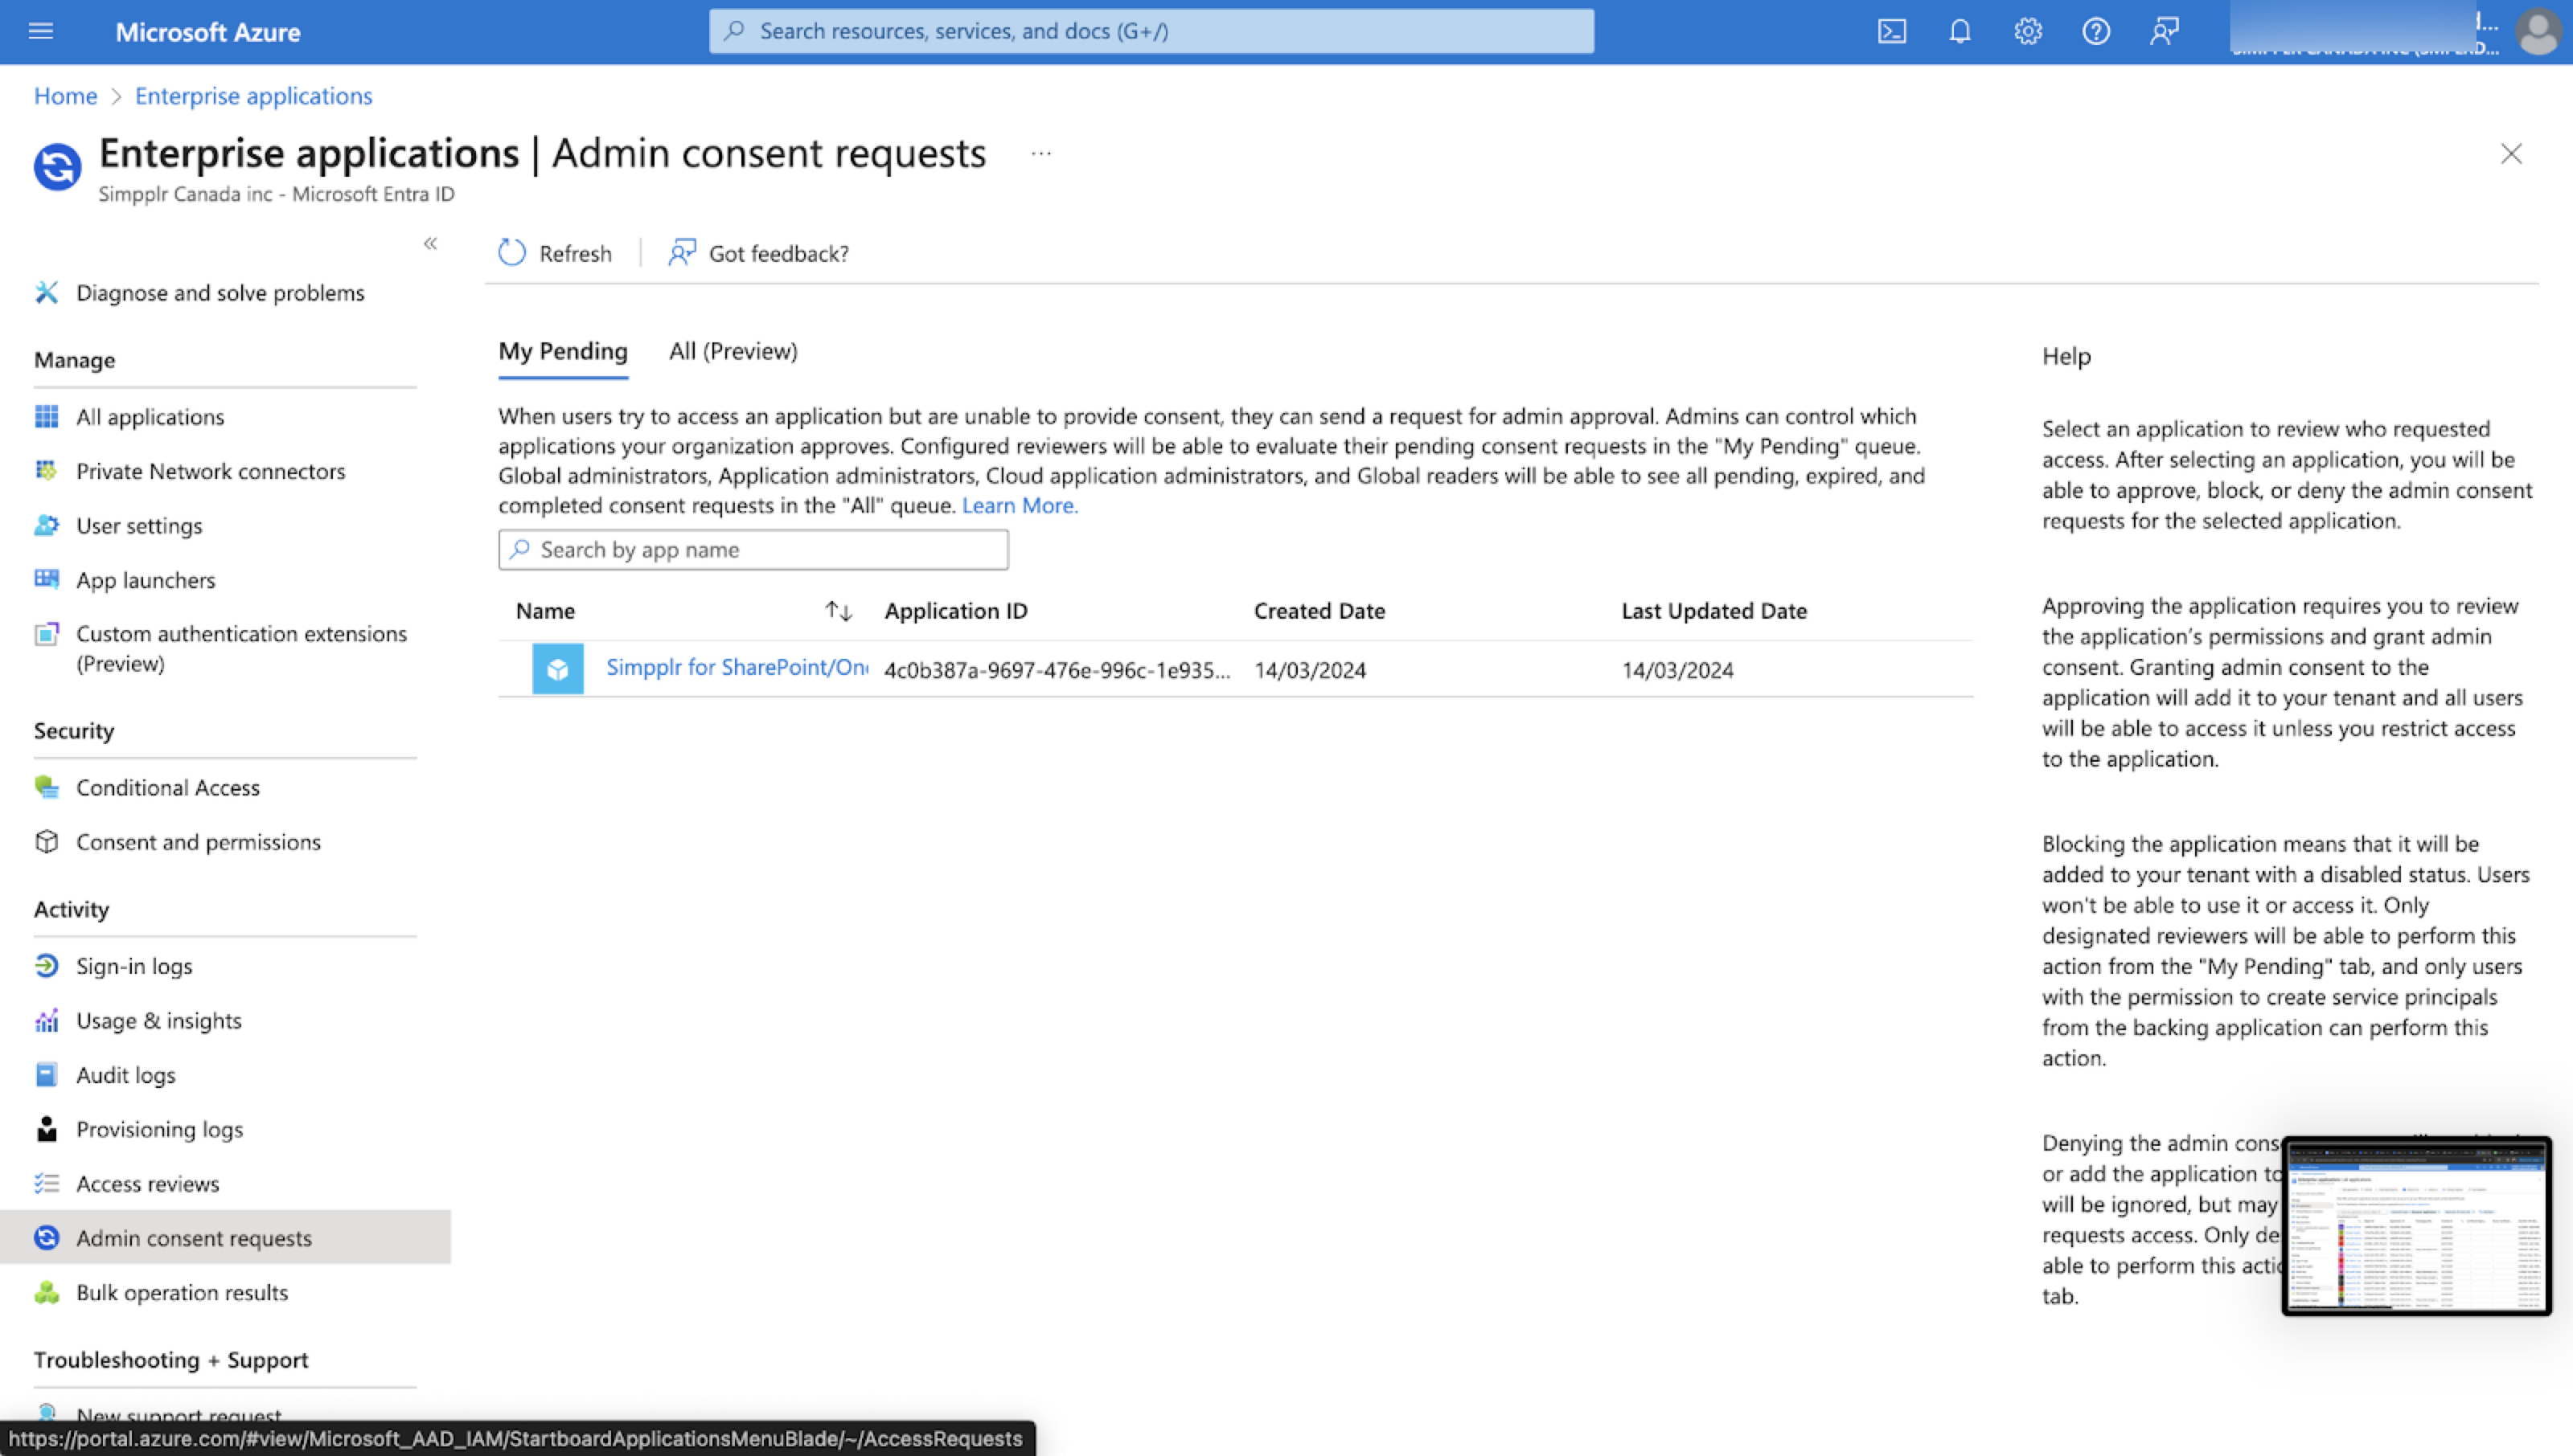Viewport: 2573px width, 1456px height.
Task: Click the top bar feedback icon
Action: tap(2164, 31)
